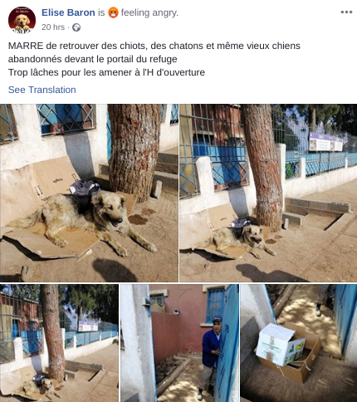Click the angry feeling emoji icon
Viewport: 357px width, 402px height.
[113, 12]
